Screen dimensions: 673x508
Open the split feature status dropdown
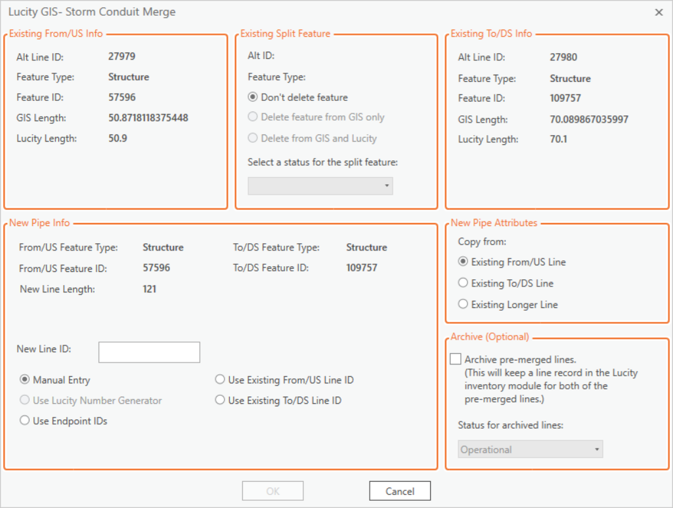320,186
